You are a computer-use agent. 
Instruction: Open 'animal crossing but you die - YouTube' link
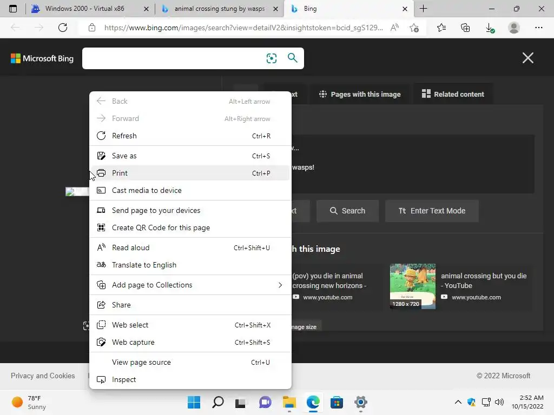484,281
